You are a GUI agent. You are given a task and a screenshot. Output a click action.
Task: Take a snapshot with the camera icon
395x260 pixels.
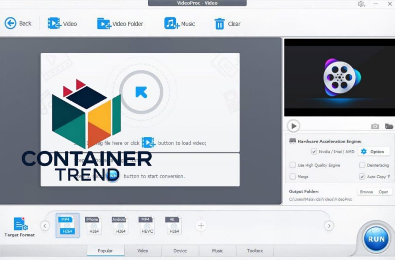(375, 126)
